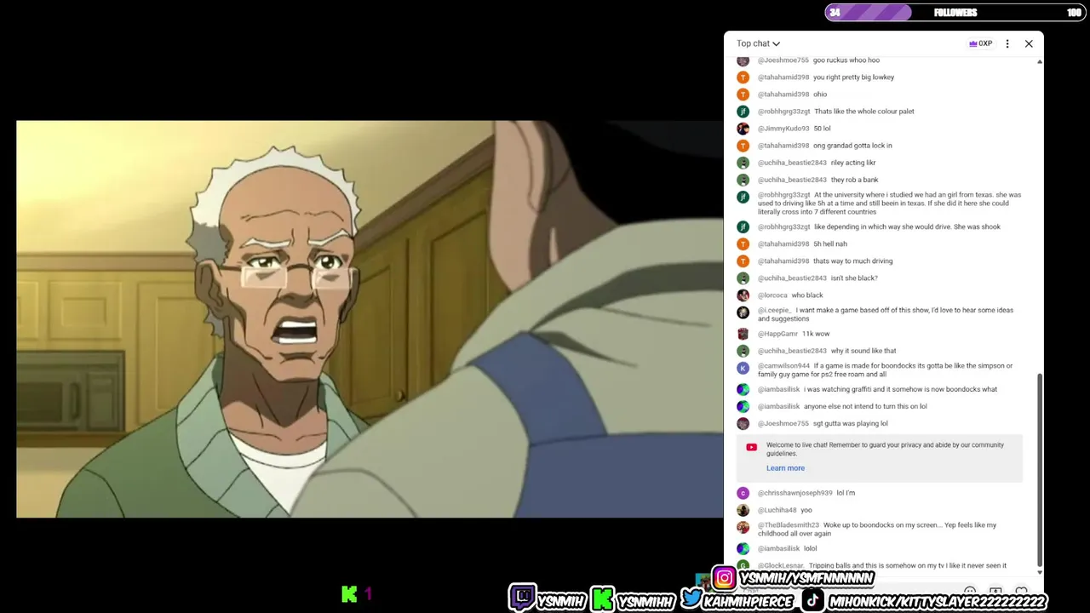
Task: Select username @HappGamr
Action: (777, 334)
